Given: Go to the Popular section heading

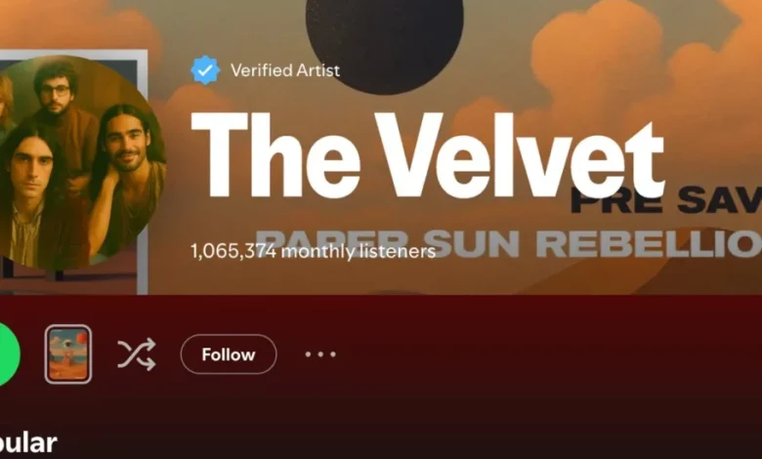Looking at the screenshot, I should coord(28,443).
